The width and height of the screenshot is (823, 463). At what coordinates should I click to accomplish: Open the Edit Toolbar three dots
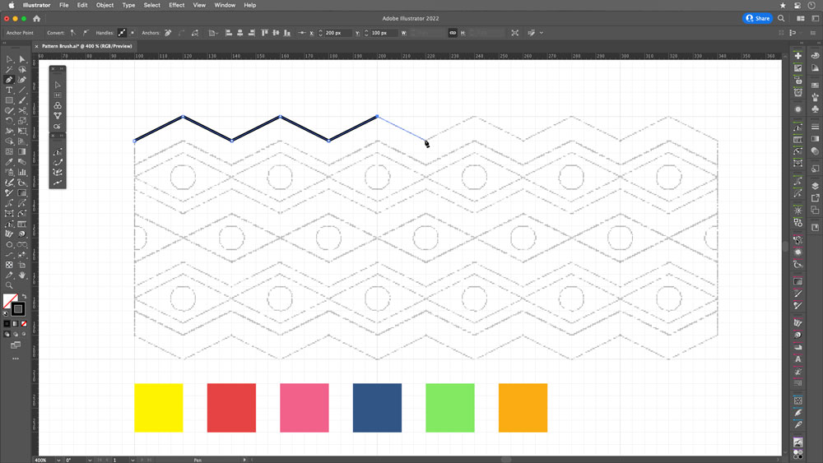15,359
